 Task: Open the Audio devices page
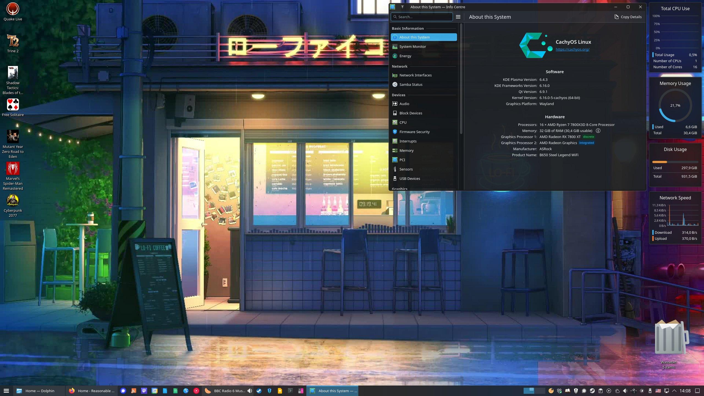tap(424, 104)
